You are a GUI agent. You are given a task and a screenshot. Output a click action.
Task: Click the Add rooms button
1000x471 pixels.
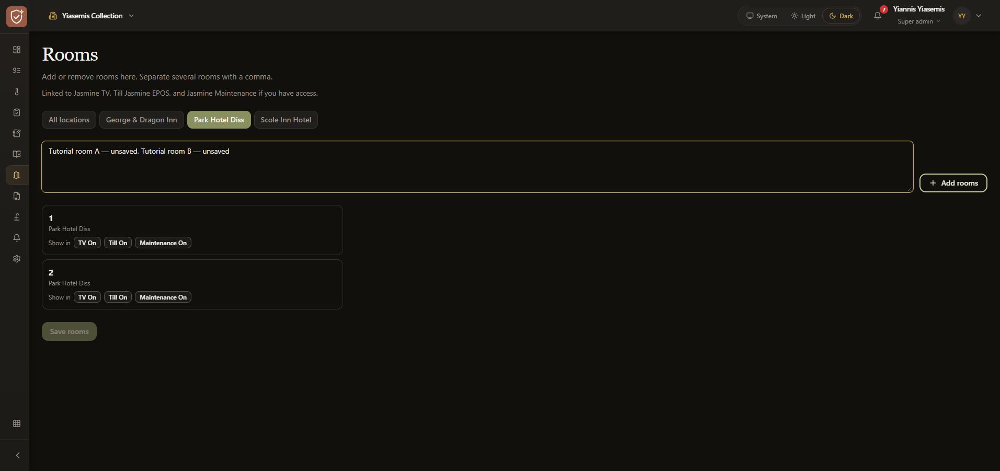pos(953,183)
